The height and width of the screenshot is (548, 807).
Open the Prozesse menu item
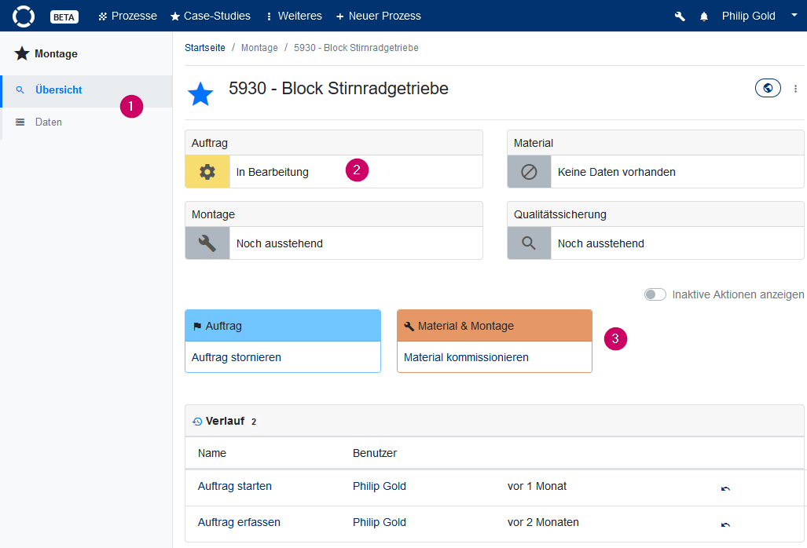[127, 16]
